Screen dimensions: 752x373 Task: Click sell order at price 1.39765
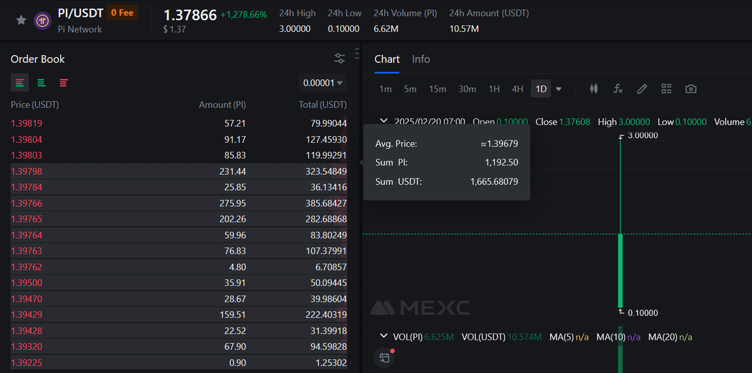[x=179, y=219]
